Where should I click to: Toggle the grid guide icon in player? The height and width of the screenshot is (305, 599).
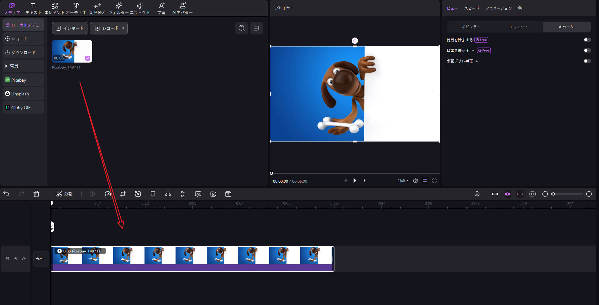[x=425, y=180]
